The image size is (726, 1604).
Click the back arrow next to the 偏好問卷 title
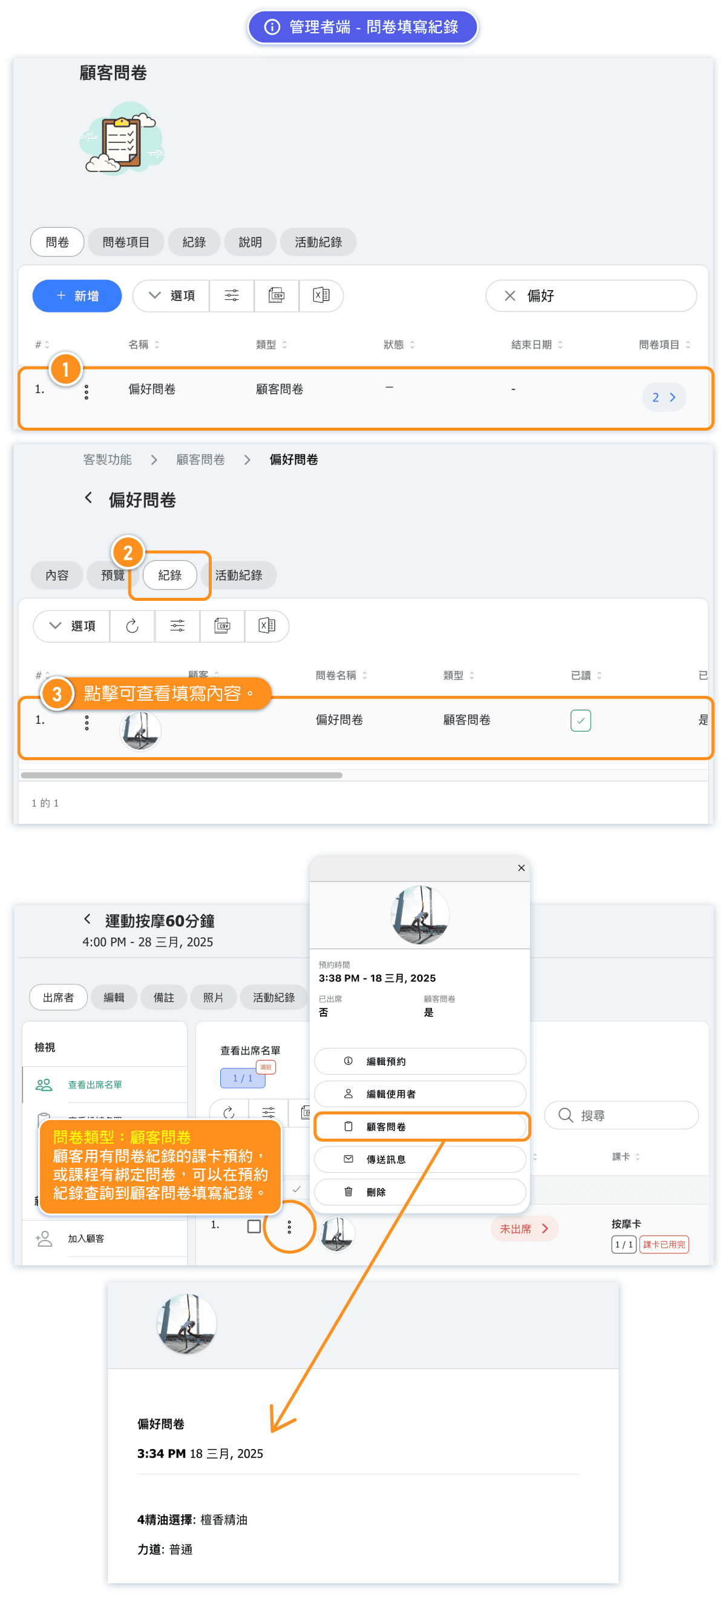pyautogui.click(x=88, y=497)
